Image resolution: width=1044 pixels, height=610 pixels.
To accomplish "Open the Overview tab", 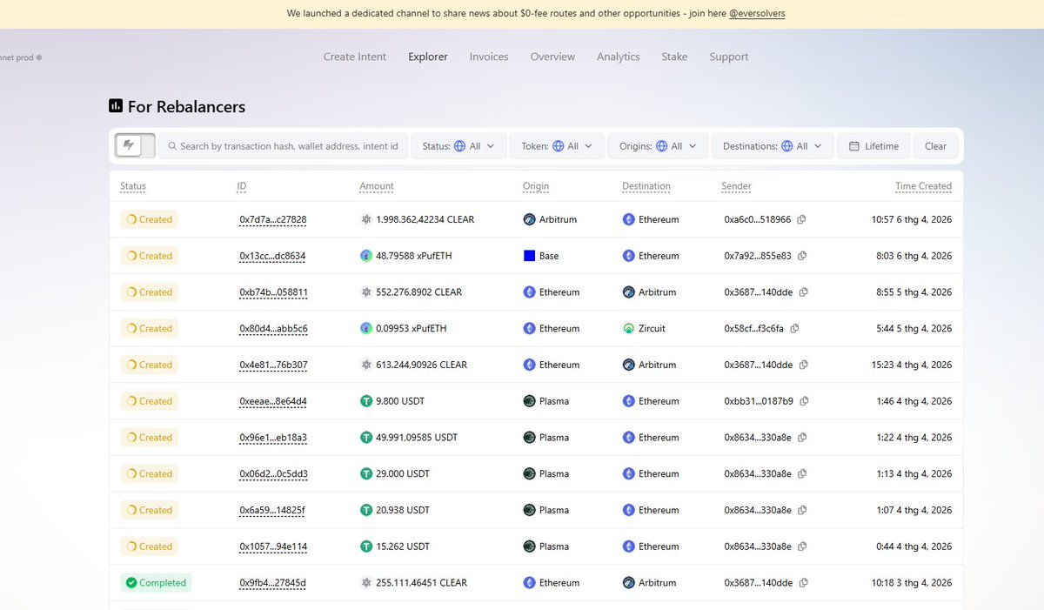I will coord(552,57).
